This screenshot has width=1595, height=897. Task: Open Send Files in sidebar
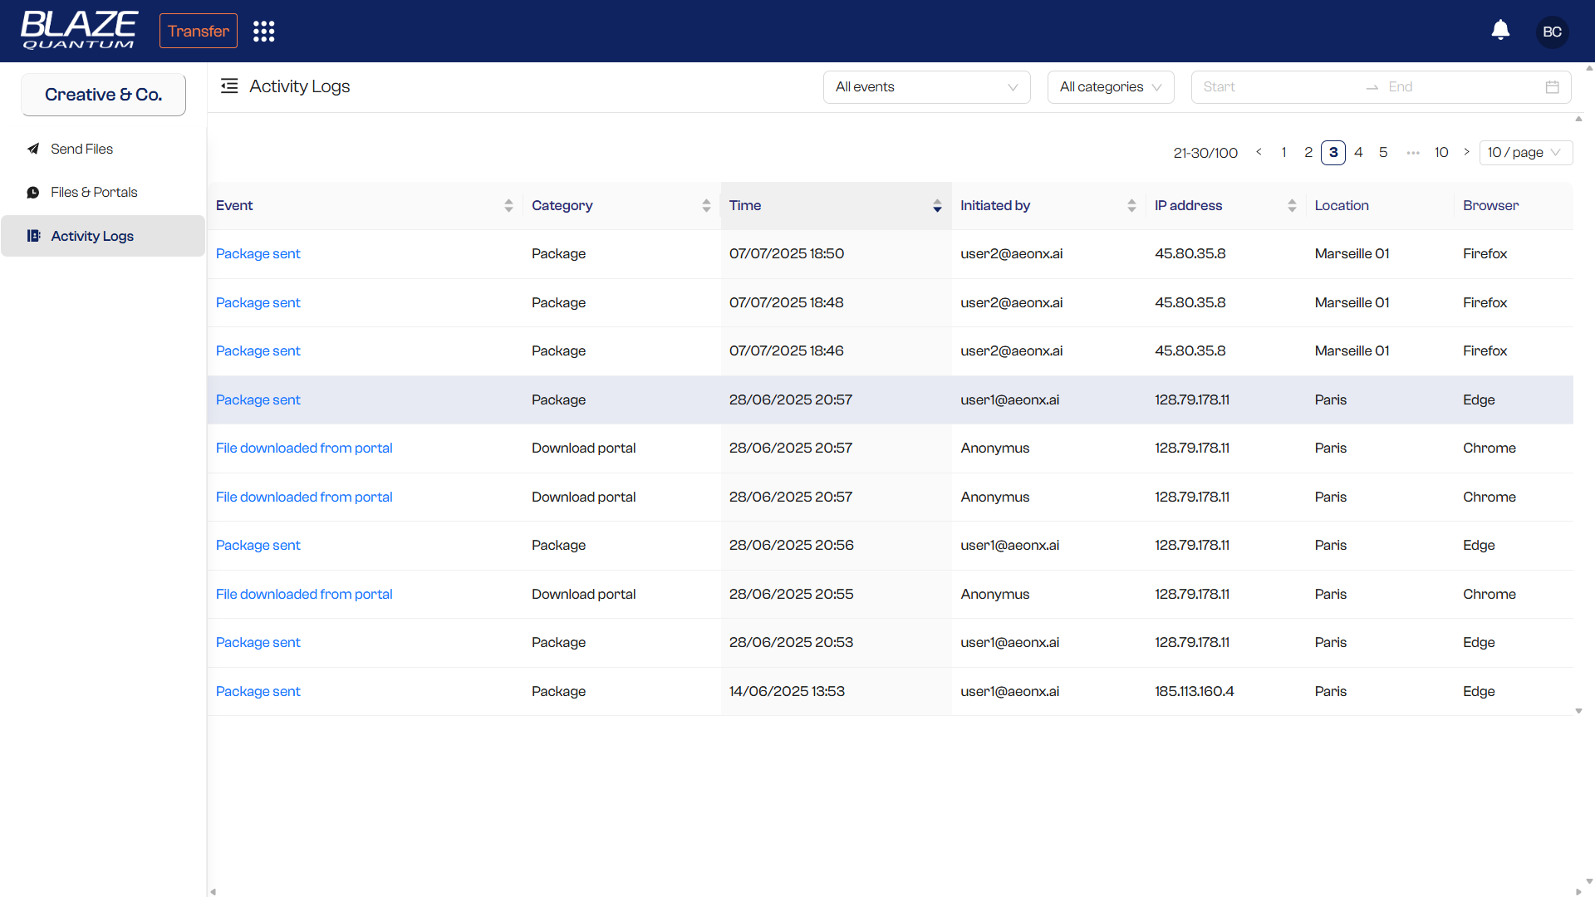click(81, 149)
